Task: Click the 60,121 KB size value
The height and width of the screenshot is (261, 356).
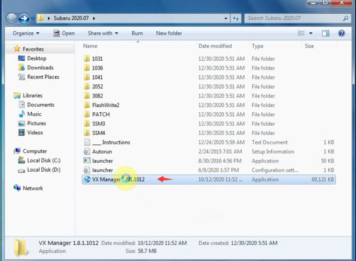Action: click(x=323, y=180)
